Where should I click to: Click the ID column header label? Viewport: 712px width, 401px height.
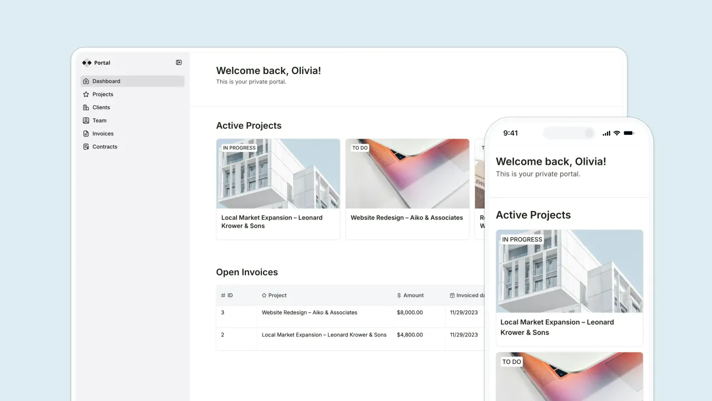[230, 296]
